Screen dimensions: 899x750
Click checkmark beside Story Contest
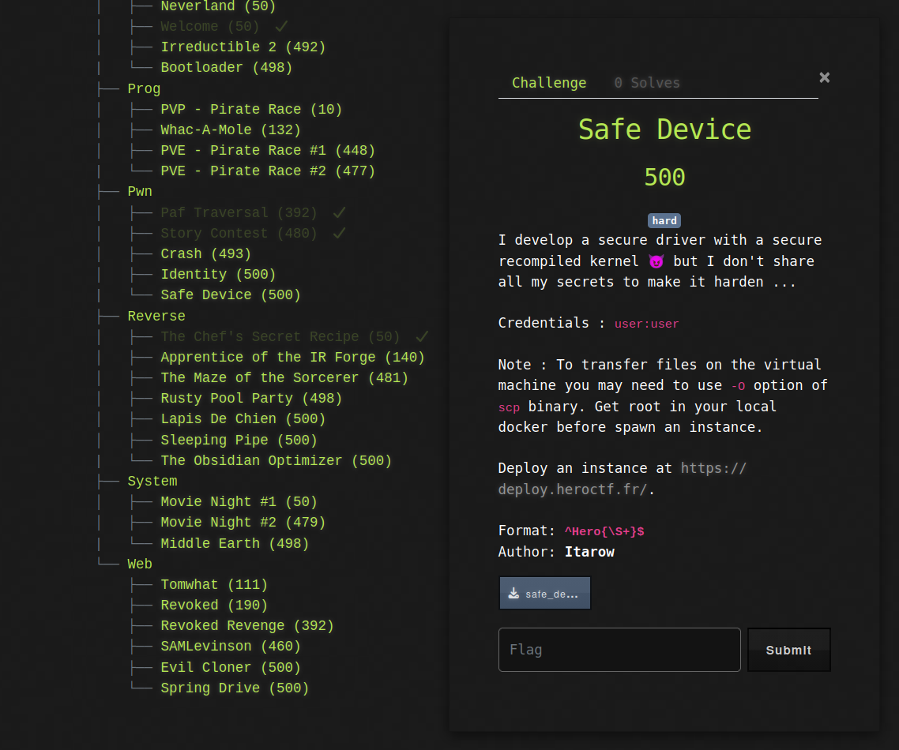point(339,233)
